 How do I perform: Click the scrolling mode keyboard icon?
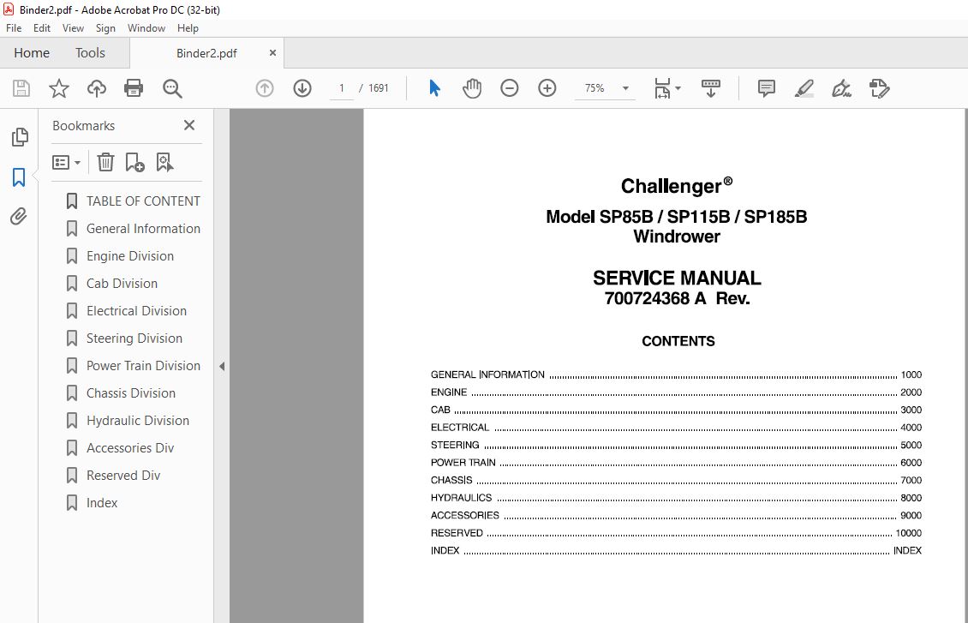(710, 88)
